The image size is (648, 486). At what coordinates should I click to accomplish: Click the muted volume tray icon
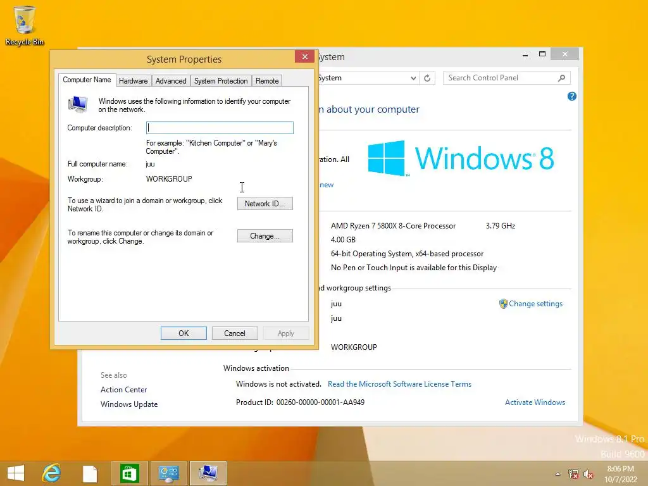[589, 474]
